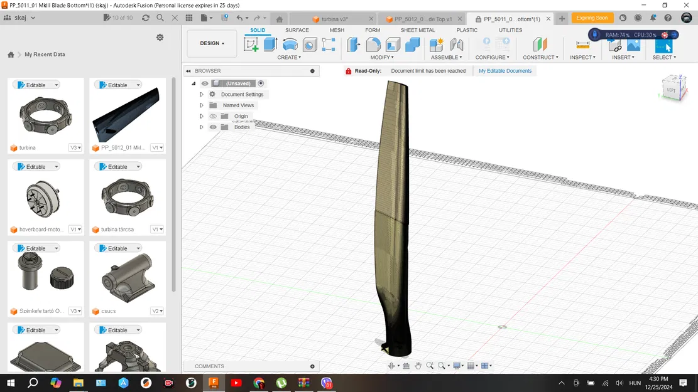This screenshot has width=698, height=392.
Task: Open the MODIFY dropdown menu
Action: (382, 57)
